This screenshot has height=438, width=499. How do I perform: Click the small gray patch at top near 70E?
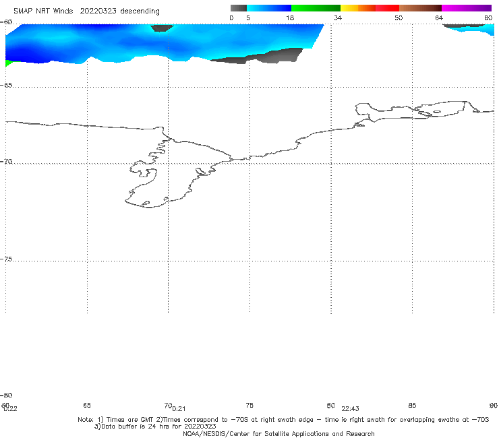[x=162, y=28]
